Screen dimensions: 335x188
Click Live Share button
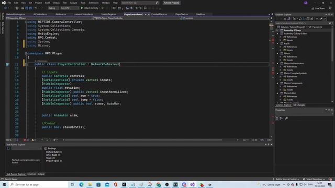pyautogui.click(x=318, y=8)
